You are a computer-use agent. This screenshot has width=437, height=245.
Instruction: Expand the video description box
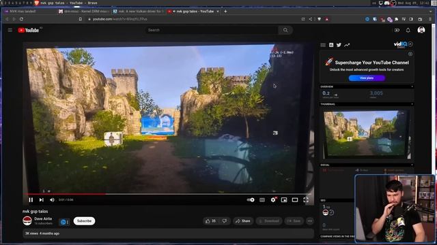pos(169,233)
